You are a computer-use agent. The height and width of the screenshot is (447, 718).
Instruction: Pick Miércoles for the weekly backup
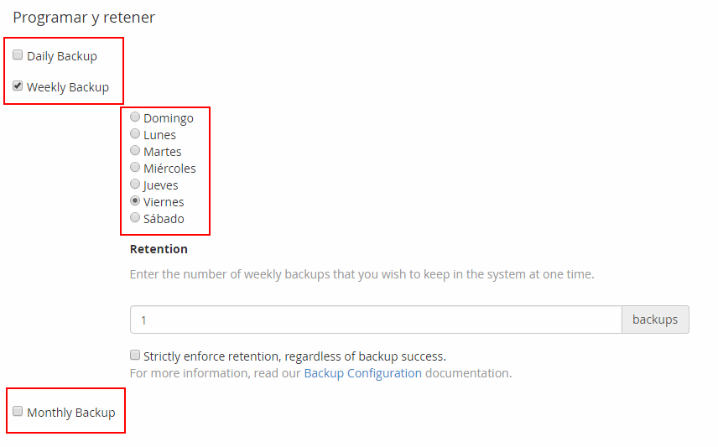click(x=135, y=168)
